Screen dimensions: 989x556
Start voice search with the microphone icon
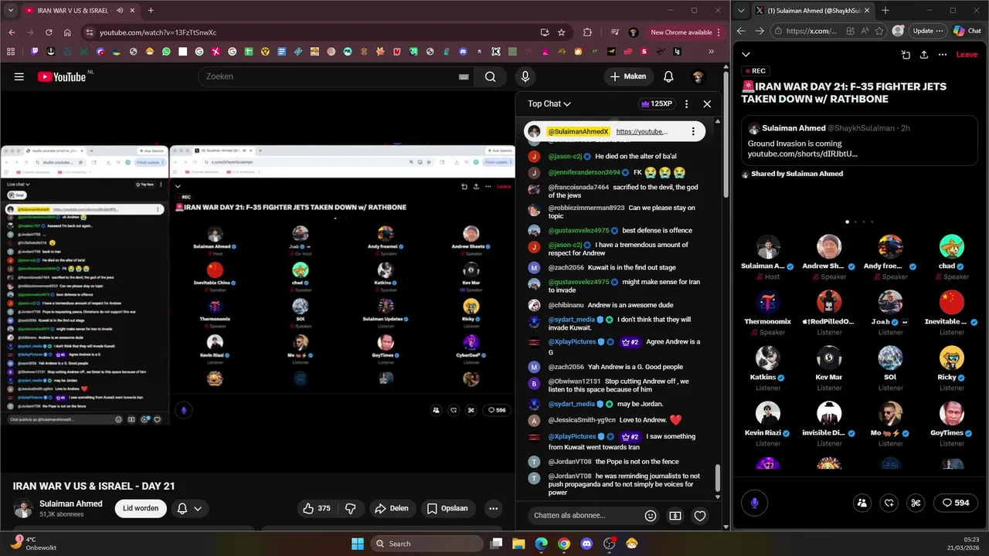pos(525,76)
